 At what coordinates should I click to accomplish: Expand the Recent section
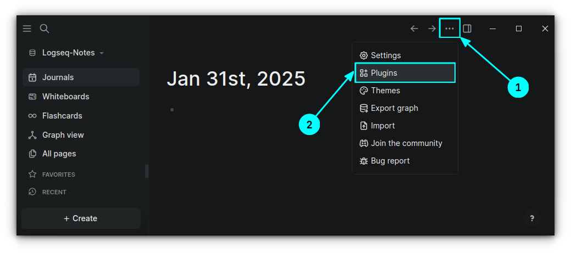(54, 192)
